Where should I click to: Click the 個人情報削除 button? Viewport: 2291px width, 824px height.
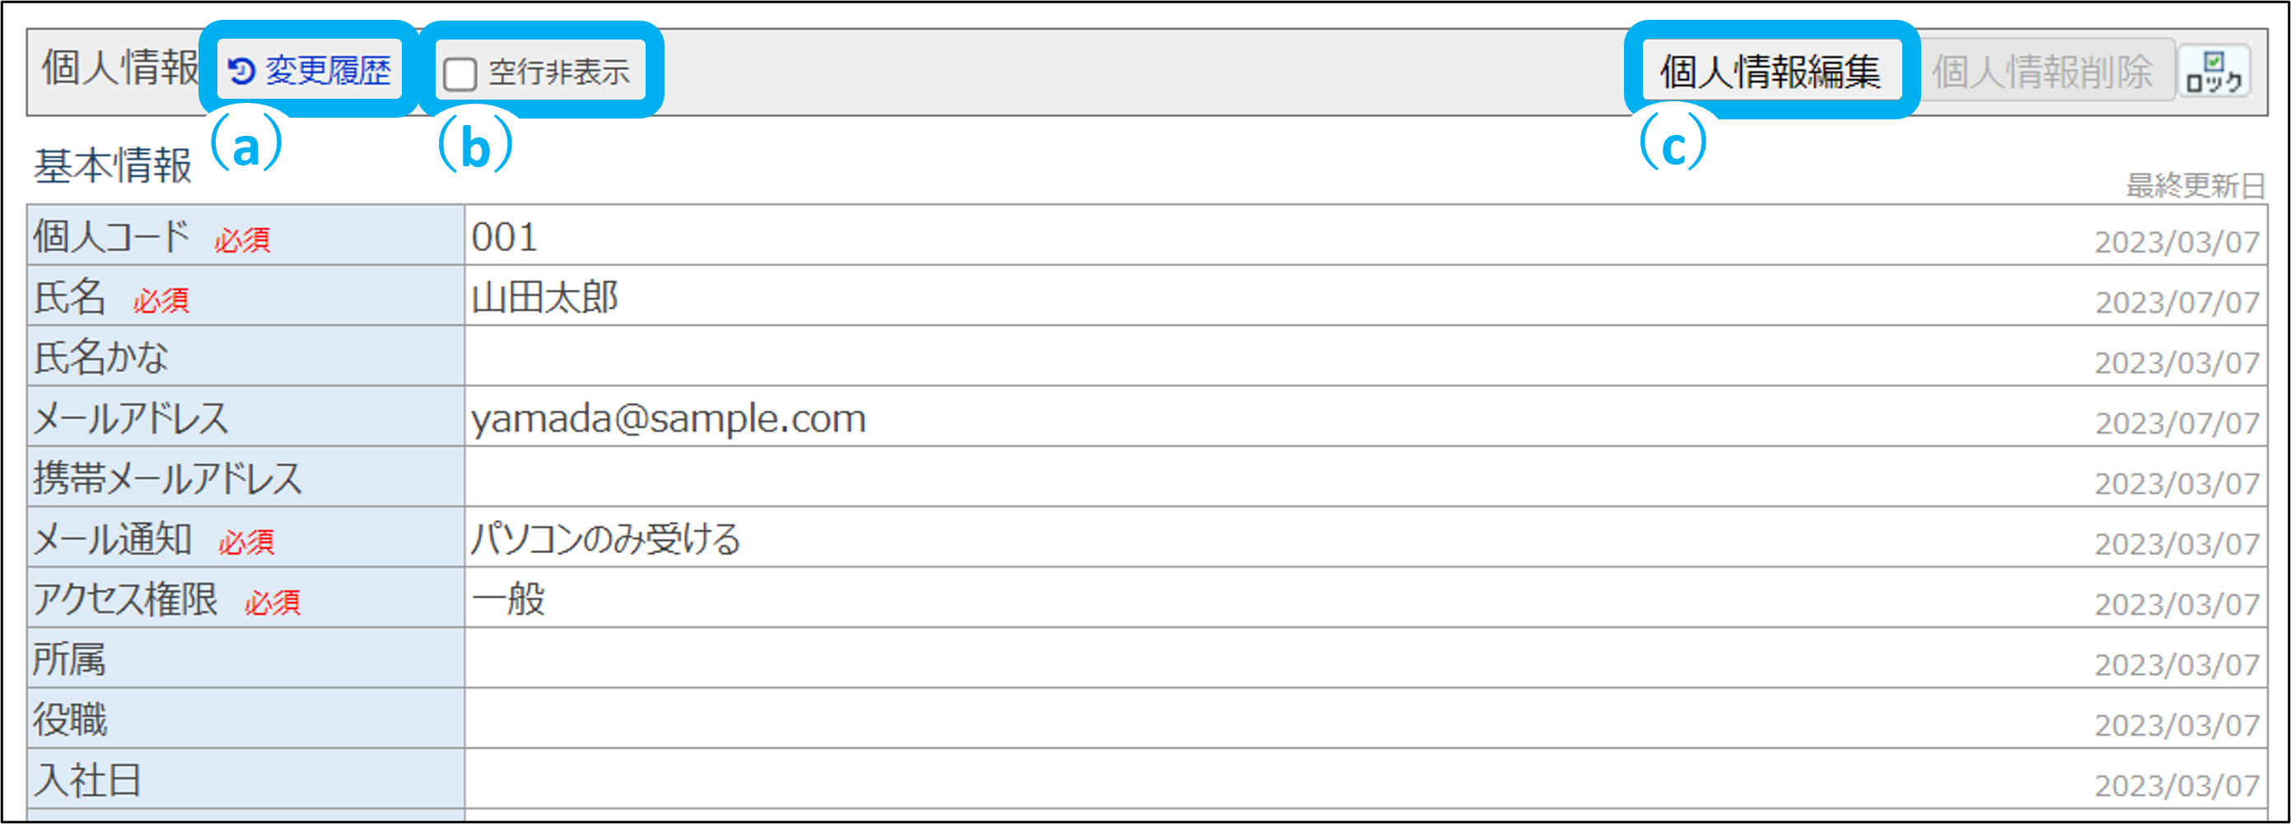2042,71
